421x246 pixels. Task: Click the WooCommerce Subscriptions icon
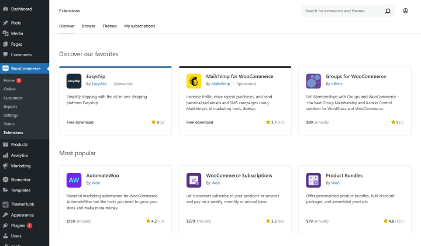click(194, 180)
